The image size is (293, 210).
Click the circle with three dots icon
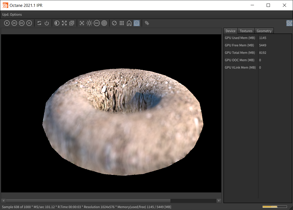97,23
